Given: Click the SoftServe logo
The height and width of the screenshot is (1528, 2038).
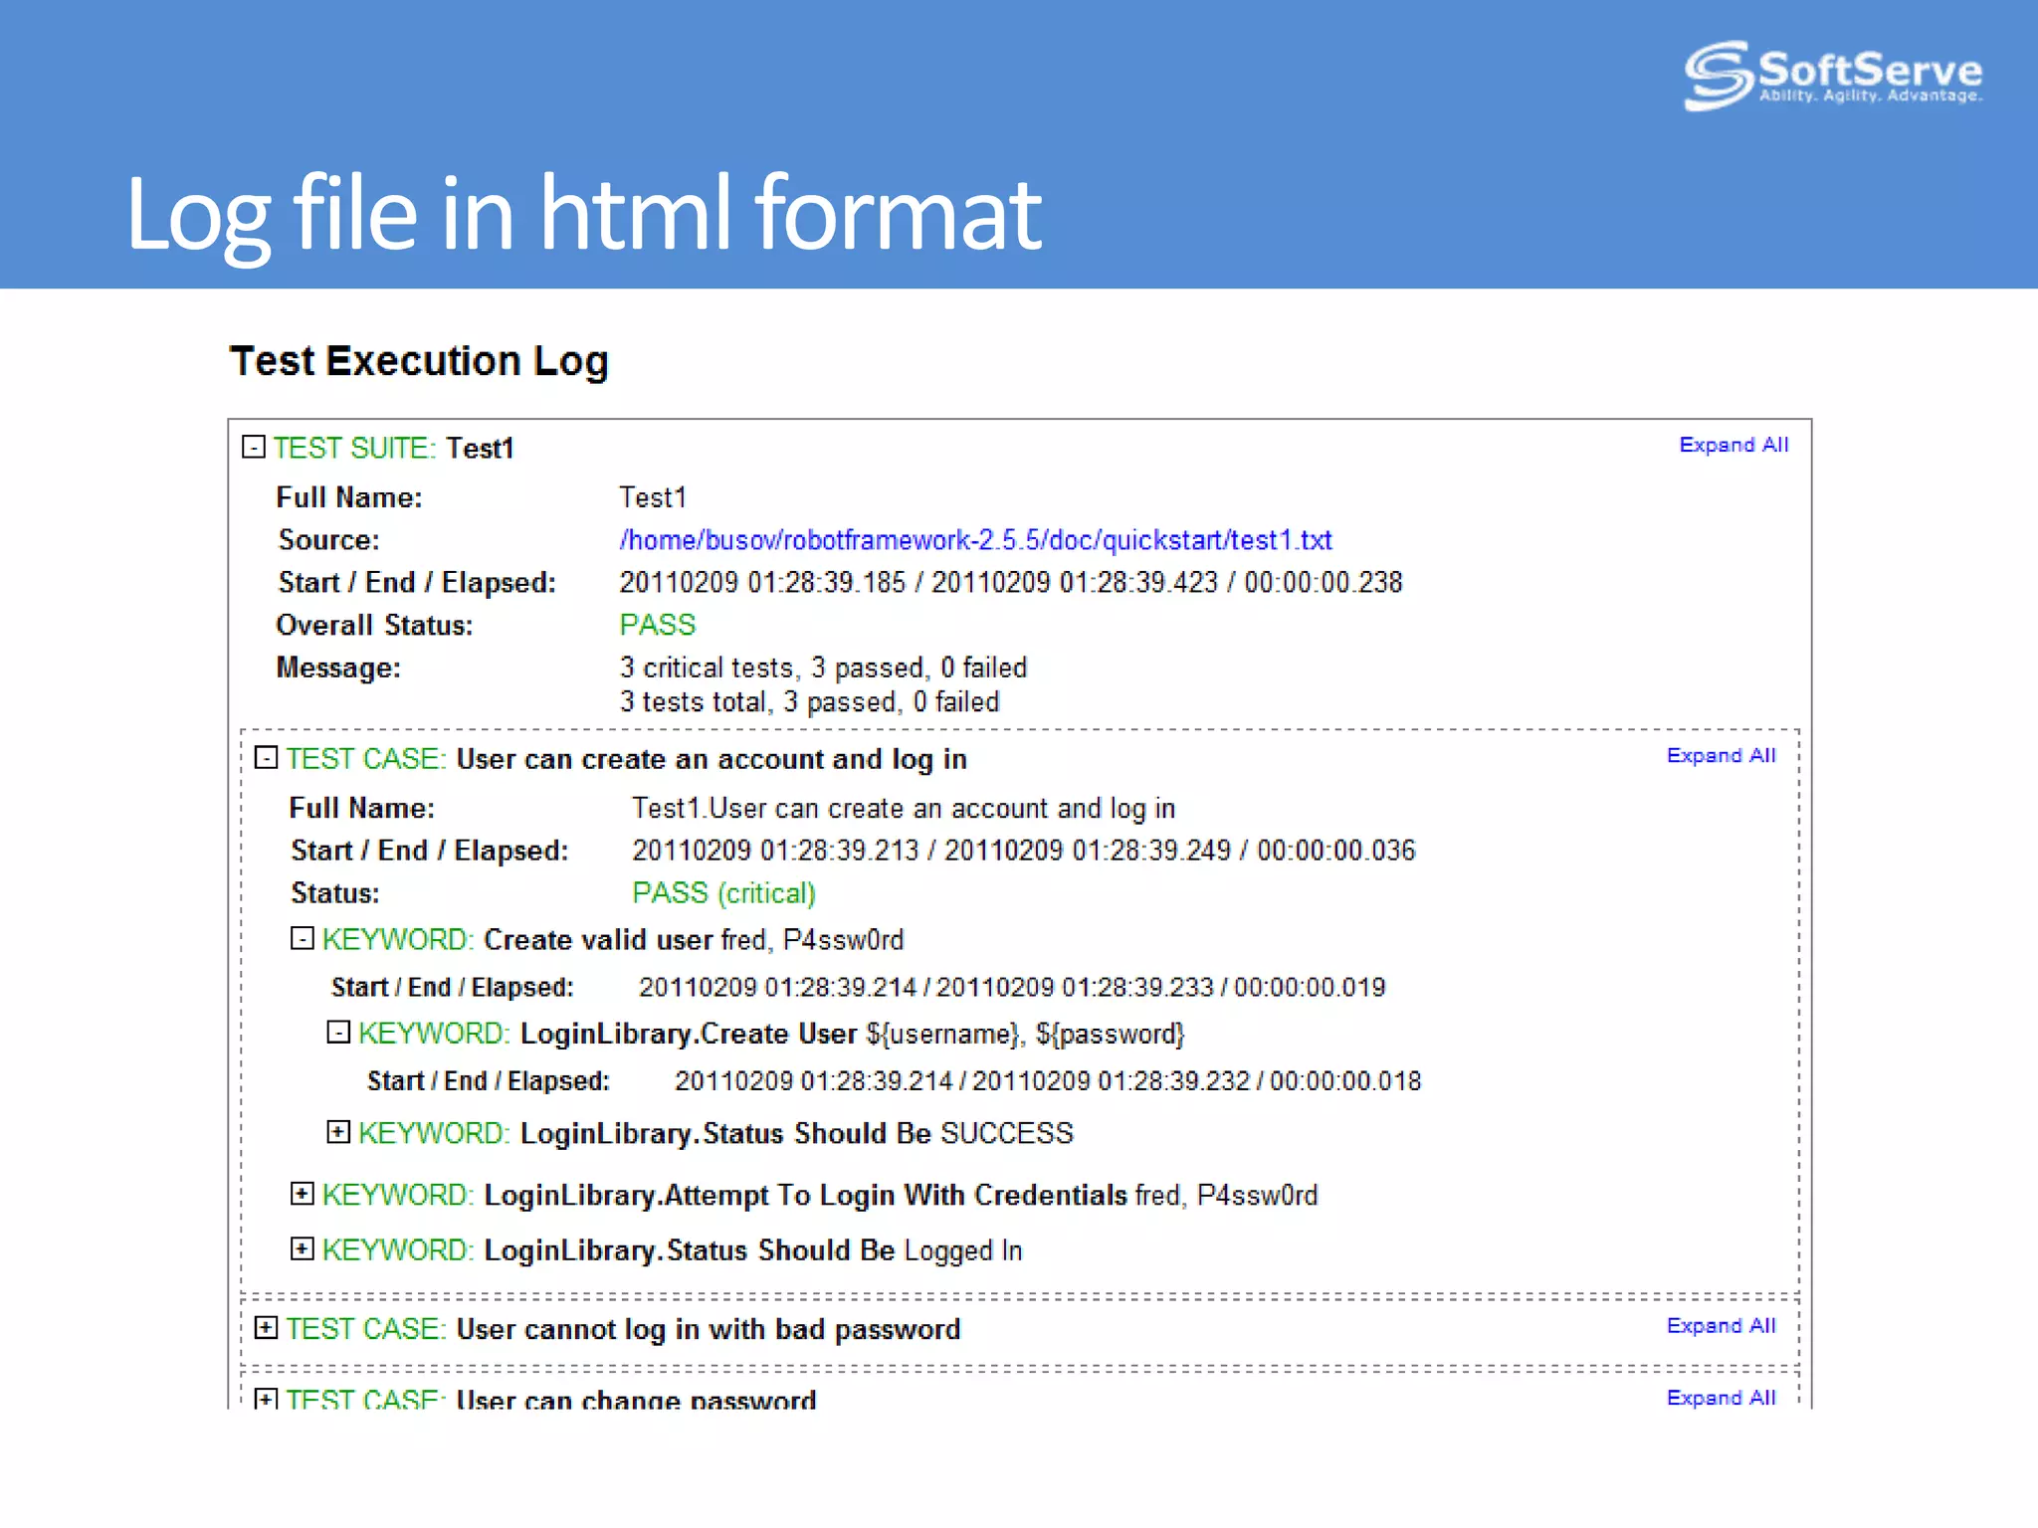Looking at the screenshot, I should coord(1833,76).
